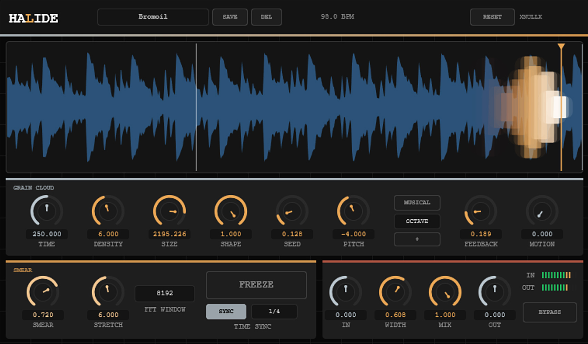Viewport: 588px width, 344px height.
Task: Click the 6.000 DENSITY value field
Action: point(108,234)
